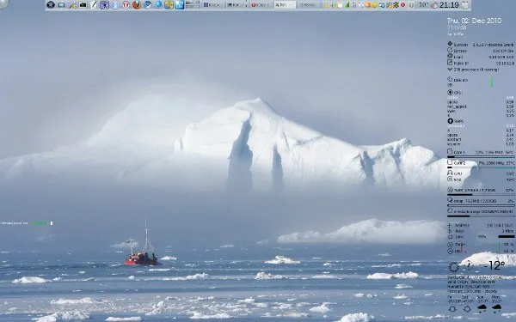The height and width of the screenshot is (322, 516).
Task: Click the yellow tray notification icon
Action: coord(374,5)
